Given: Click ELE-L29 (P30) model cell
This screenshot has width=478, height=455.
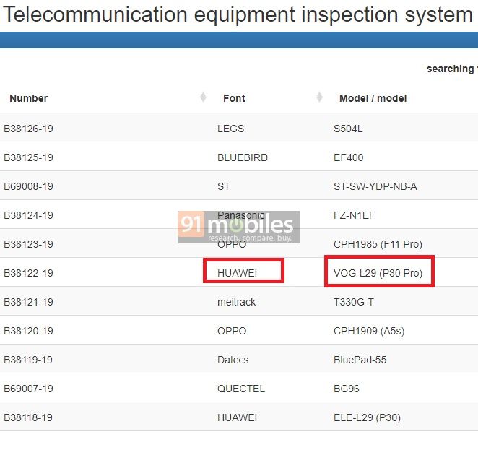Looking at the screenshot, I should (x=367, y=417).
